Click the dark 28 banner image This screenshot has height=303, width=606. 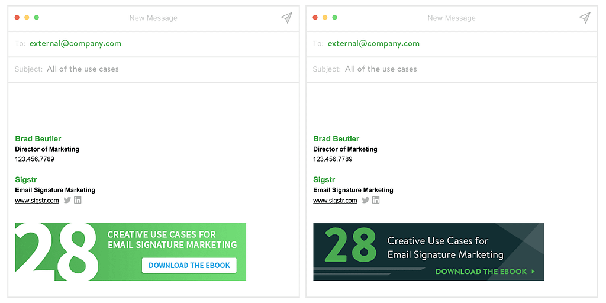(428, 252)
